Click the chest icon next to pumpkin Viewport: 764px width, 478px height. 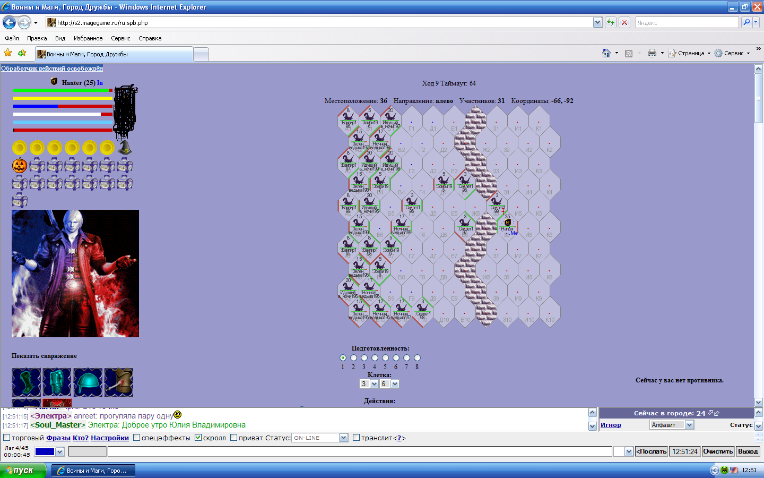pos(37,165)
